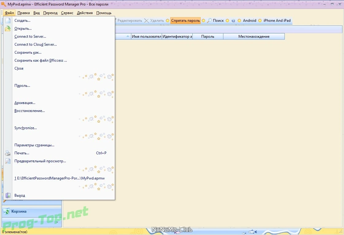Click the Поиск toolbar button
Viewport: 344px width, 235px height.
tap(215, 21)
